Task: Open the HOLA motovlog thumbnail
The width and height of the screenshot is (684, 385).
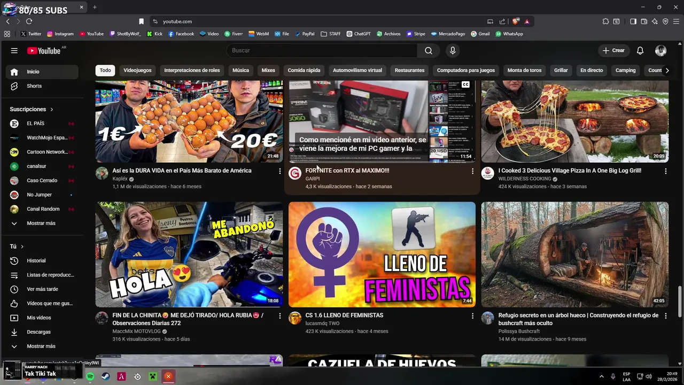Action: tap(189, 254)
